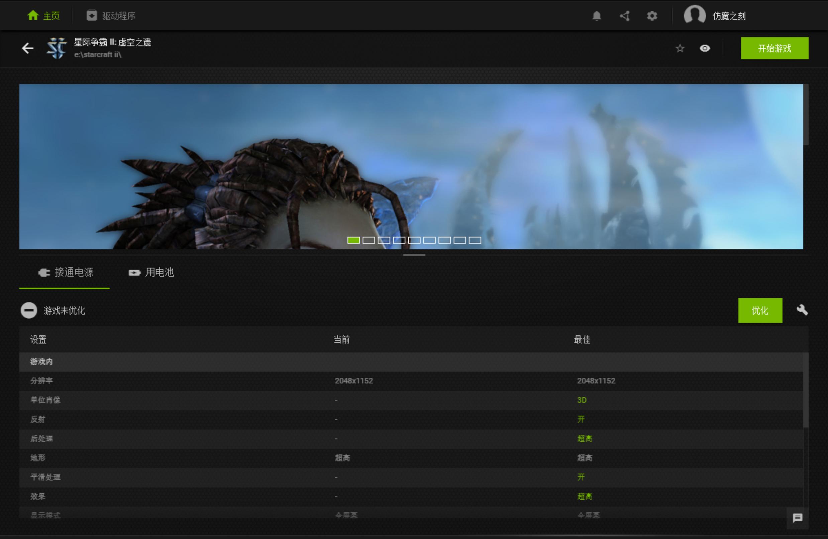Viewport: 828px width, 539px height.
Task: Click the user avatar icon
Action: (x=695, y=15)
